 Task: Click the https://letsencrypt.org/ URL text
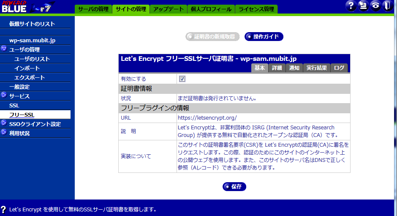(x=207, y=118)
